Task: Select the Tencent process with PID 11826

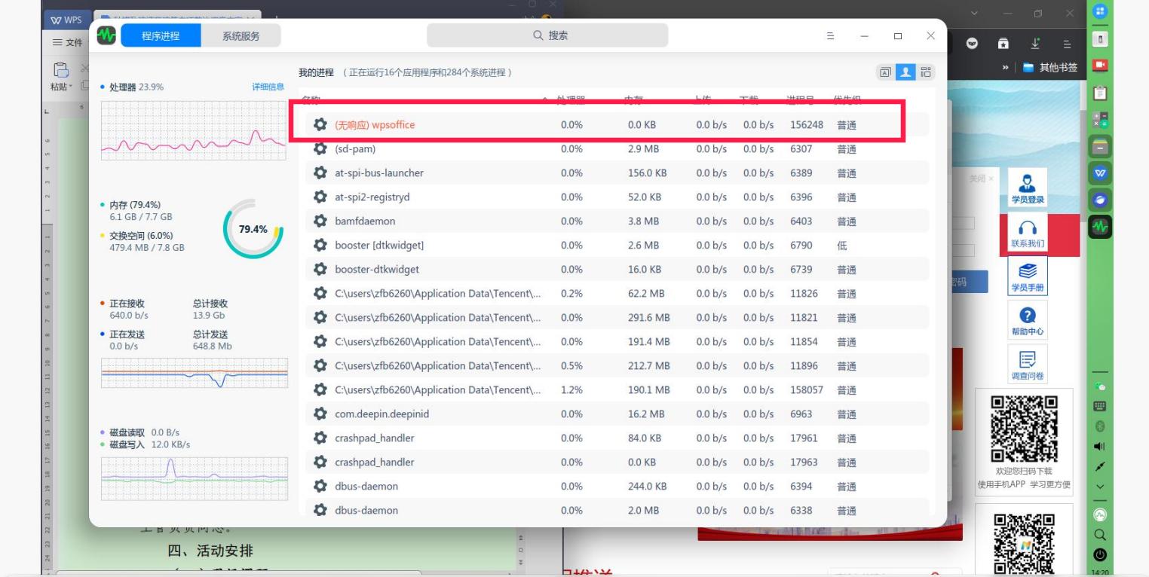Action: [x=617, y=294]
